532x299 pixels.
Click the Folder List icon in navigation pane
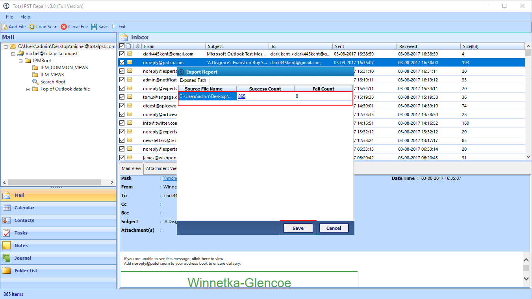pos(6,271)
